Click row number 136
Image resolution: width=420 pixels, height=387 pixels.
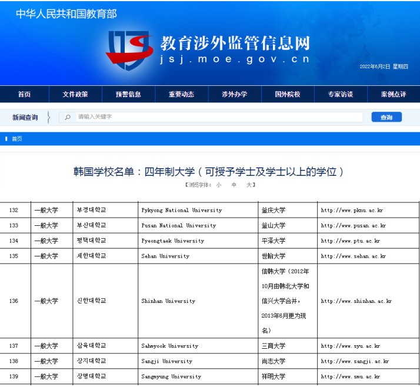click(14, 301)
